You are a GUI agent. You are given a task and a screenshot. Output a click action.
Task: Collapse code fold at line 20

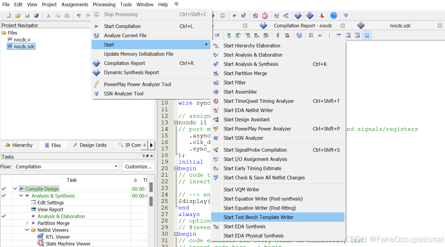click(x=176, y=168)
